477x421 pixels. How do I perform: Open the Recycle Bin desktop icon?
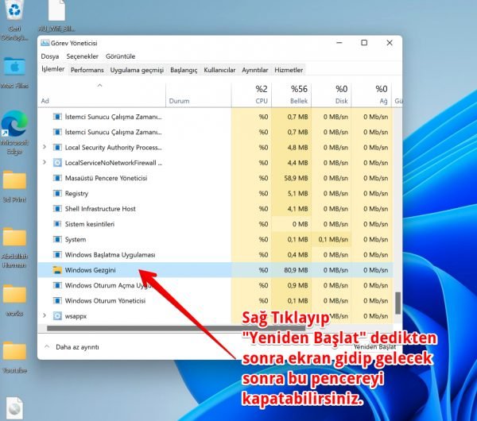[x=14, y=10]
